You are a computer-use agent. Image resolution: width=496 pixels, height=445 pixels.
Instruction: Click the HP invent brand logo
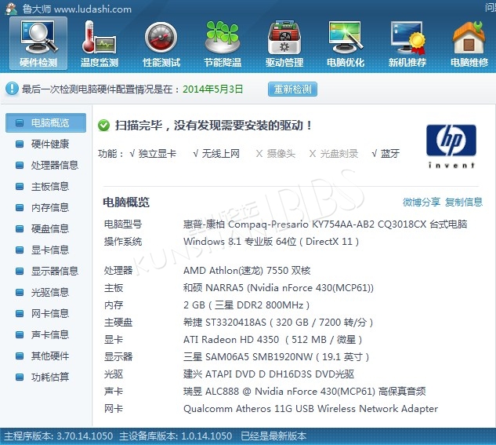pos(451,146)
